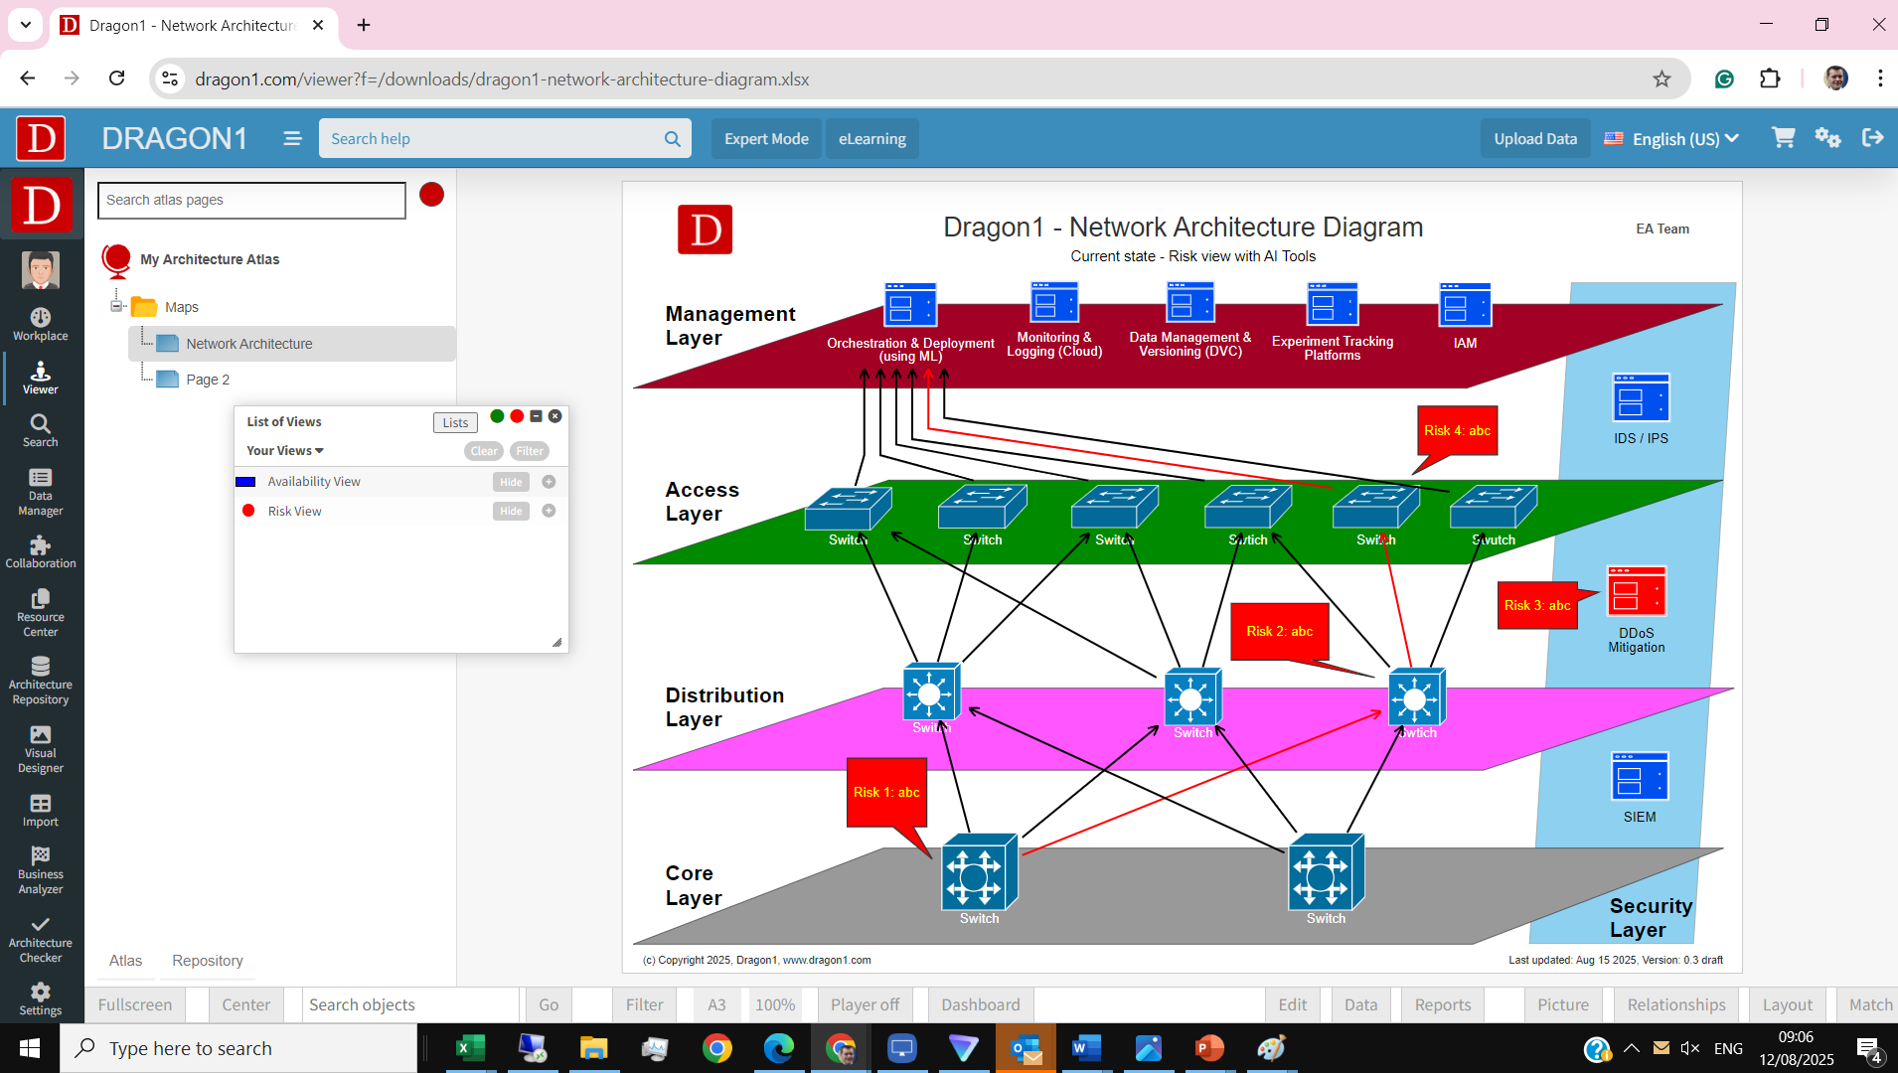Minimize the List of Views panel
The height and width of the screenshot is (1073, 1898).
tap(536, 416)
